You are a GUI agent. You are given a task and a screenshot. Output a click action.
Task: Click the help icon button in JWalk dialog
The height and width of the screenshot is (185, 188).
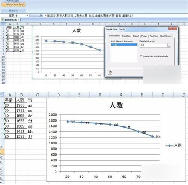(x=110, y=72)
